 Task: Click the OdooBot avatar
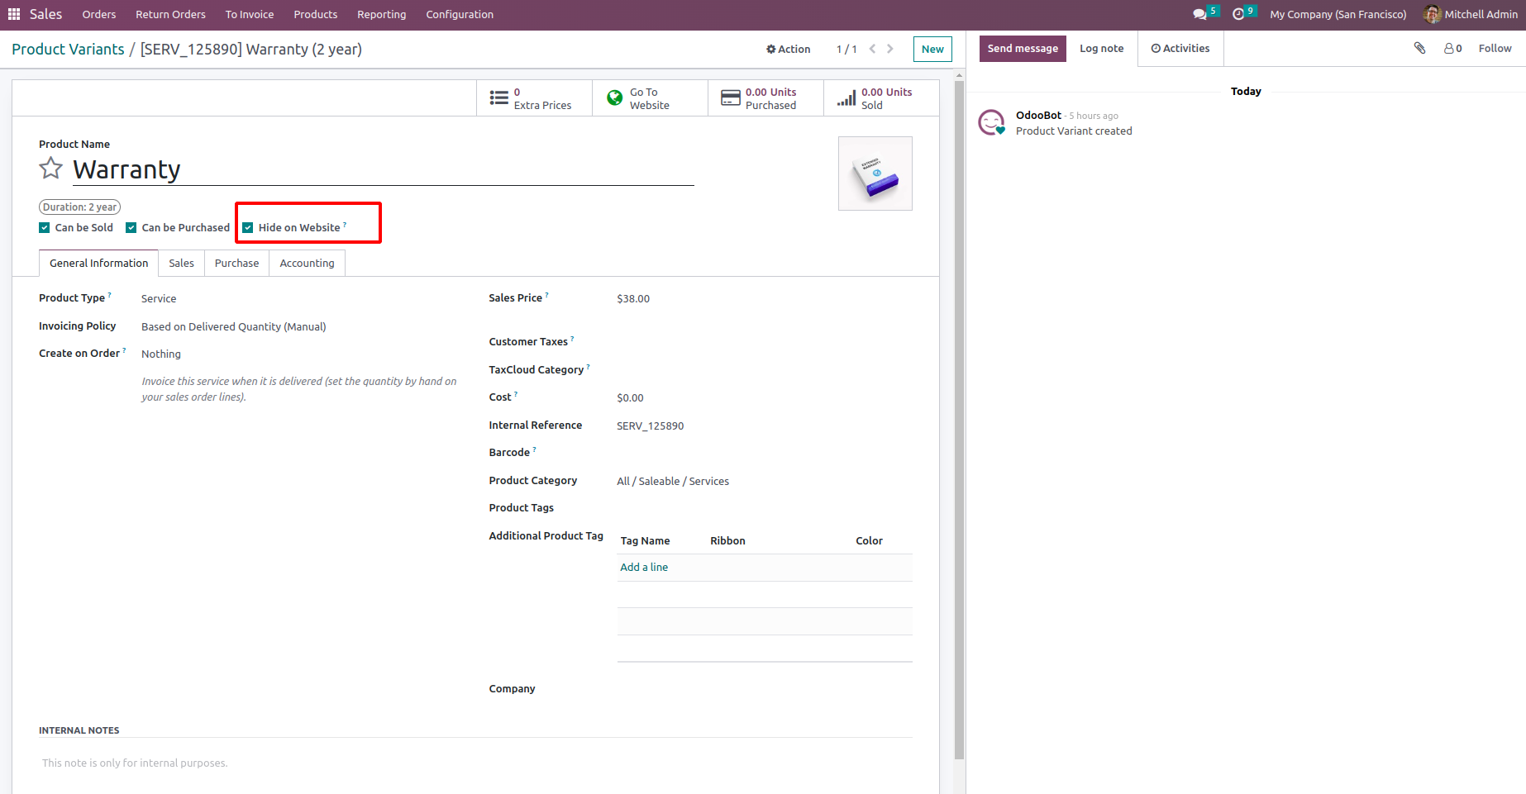point(992,122)
